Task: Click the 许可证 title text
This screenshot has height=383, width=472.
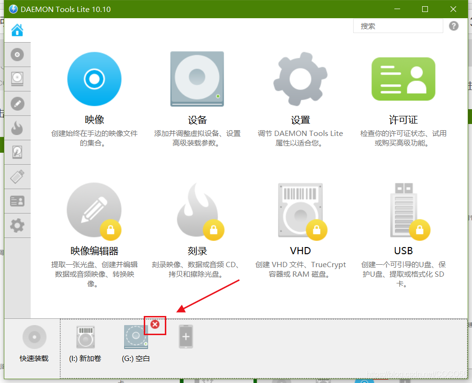Action: point(403,120)
